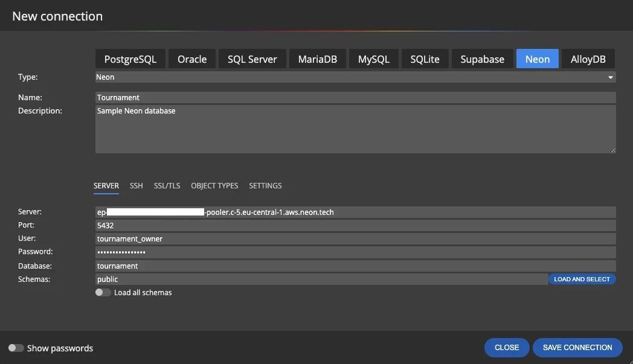Open the SSH tab

[x=137, y=186]
